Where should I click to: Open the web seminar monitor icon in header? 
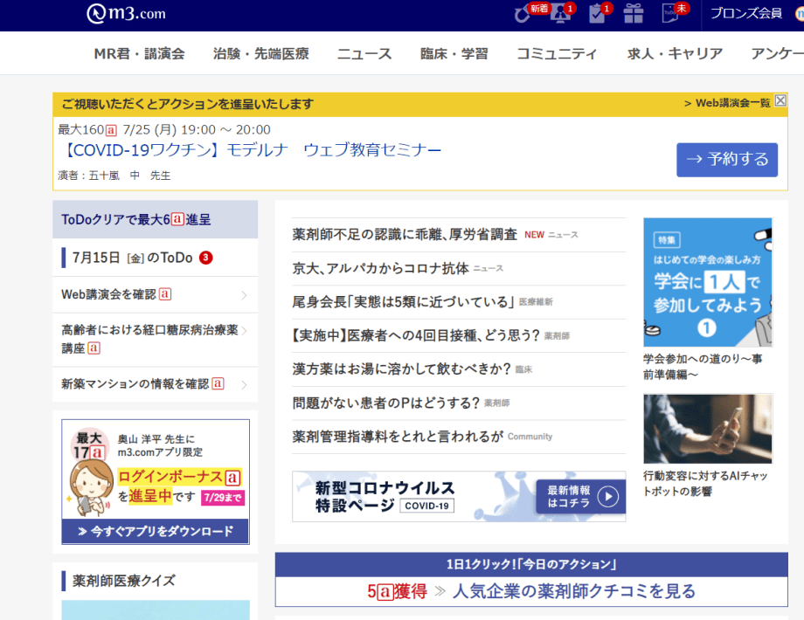pos(560,14)
